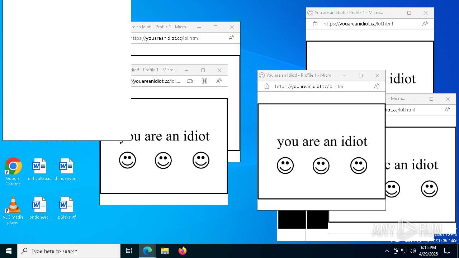459x258 pixels.
Task: Click 'you are an idiot' text in center-right window
Action: [322, 142]
